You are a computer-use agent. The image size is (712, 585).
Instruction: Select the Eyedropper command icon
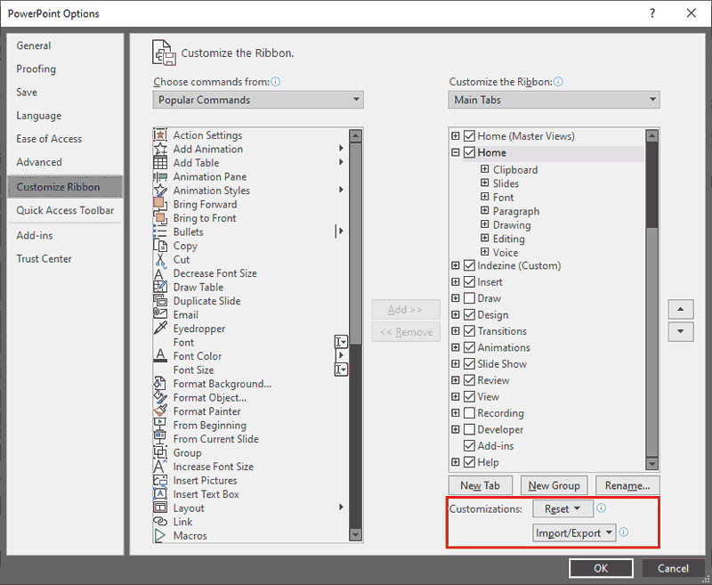click(161, 329)
